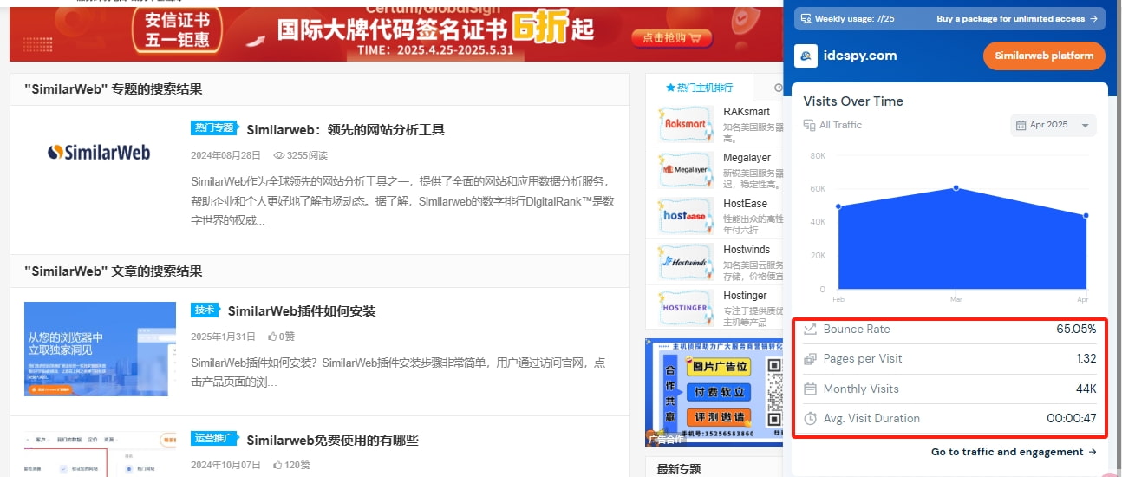
Task: Click the 技术 category tag
Action: pos(204,310)
